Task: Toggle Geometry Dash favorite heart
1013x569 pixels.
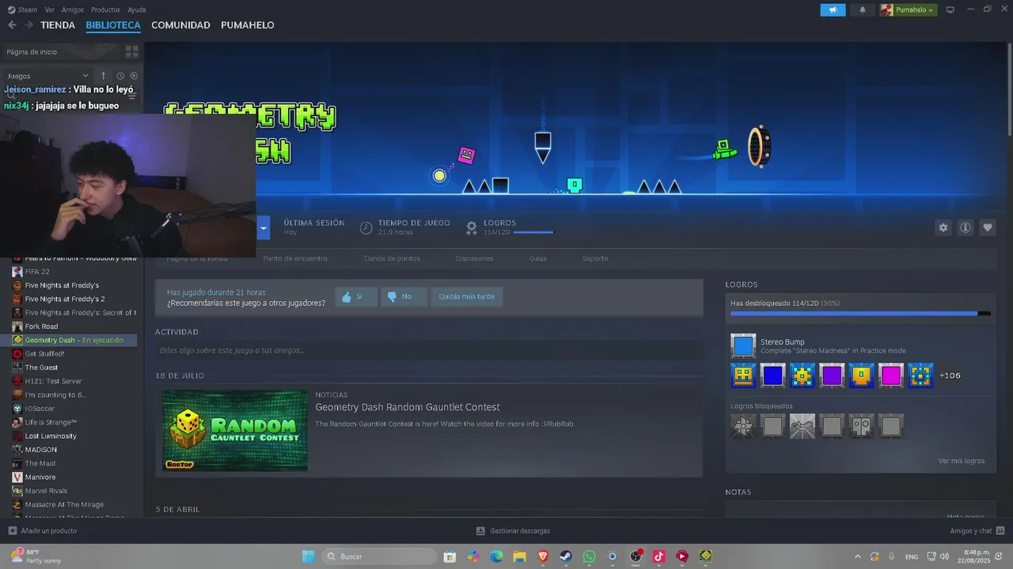Action: (988, 228)
